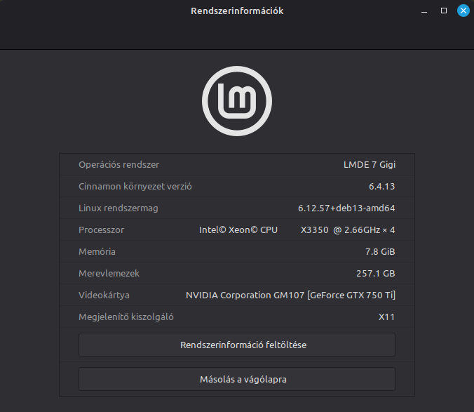Image resolution: width=474 pixels, height=412 pixels.
Task: Click the Másolás a vágólapra button
Action: click(x=237, y=379)
